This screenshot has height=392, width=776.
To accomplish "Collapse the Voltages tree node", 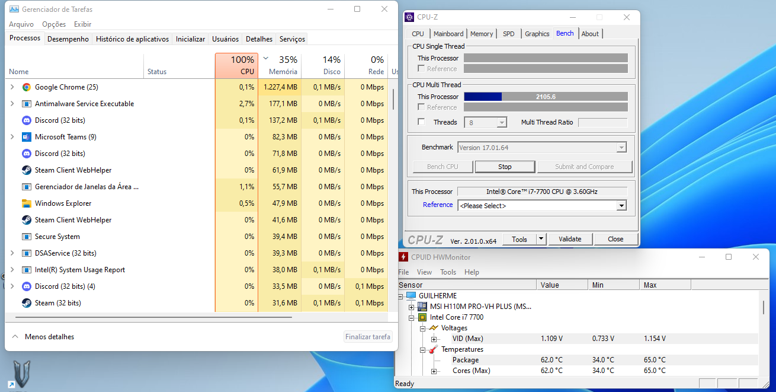I will (x=422, y=328).
